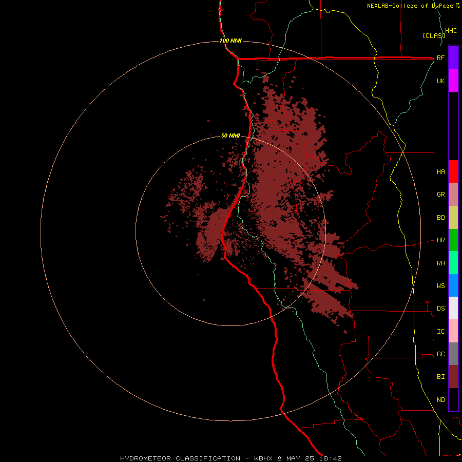Click the 10:42 timestamp

(x=330, y=458)
